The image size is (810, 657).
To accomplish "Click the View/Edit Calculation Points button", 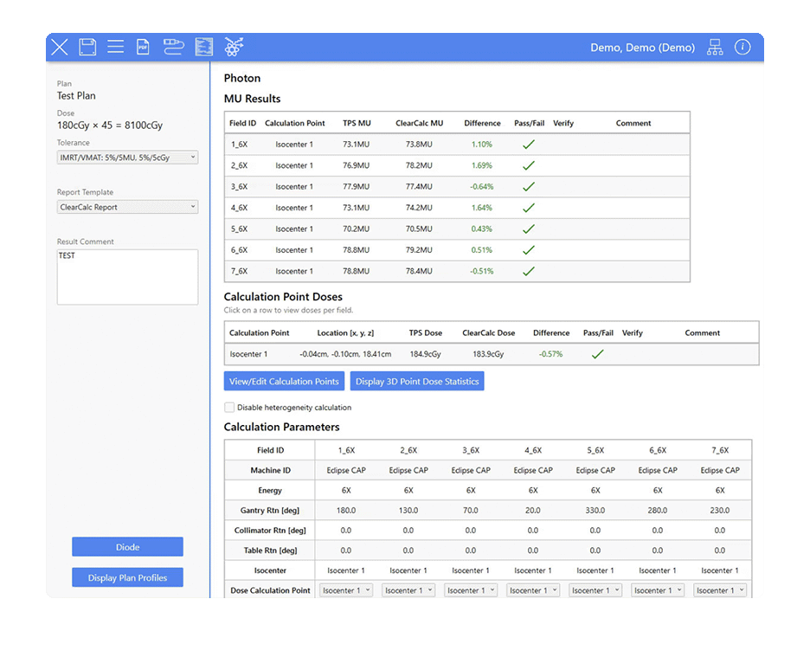I will 284,382.
